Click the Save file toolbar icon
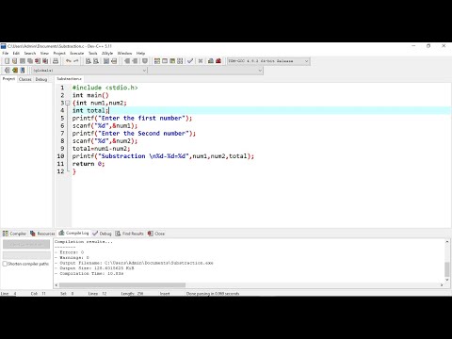Screen dimensions: 452x339 point(23,61)
